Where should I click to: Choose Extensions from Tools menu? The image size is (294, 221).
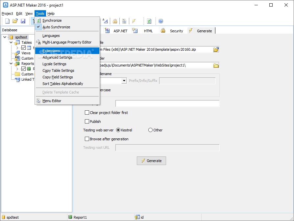point(67,51)
